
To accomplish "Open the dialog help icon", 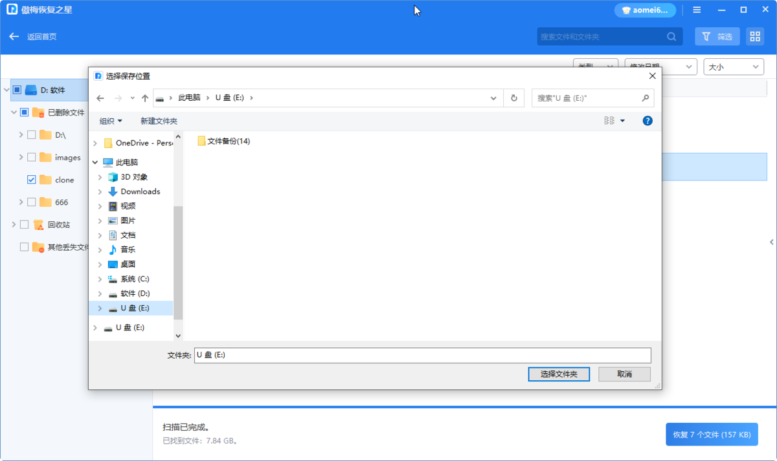I will click(x=647, y=121).
